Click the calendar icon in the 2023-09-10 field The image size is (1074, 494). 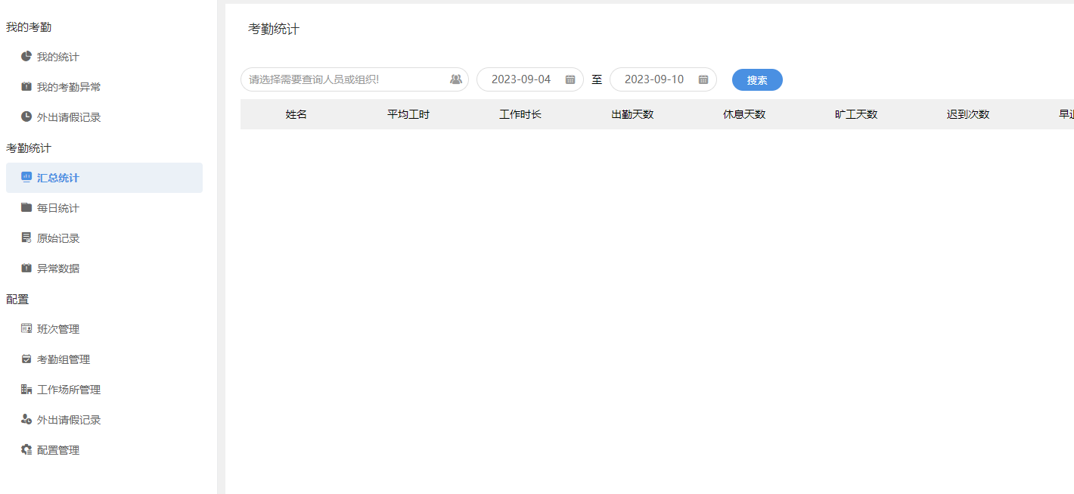[x=703, y=79]
